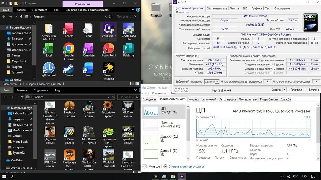Switch to Процессы tab in Task Manager
This screenshot has width=321, height=180.
pyautogui.click(x=149, y=99)
